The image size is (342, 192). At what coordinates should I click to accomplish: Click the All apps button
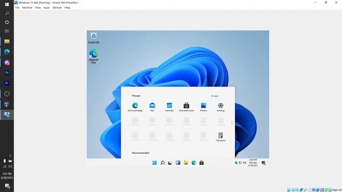coord(216,96)
